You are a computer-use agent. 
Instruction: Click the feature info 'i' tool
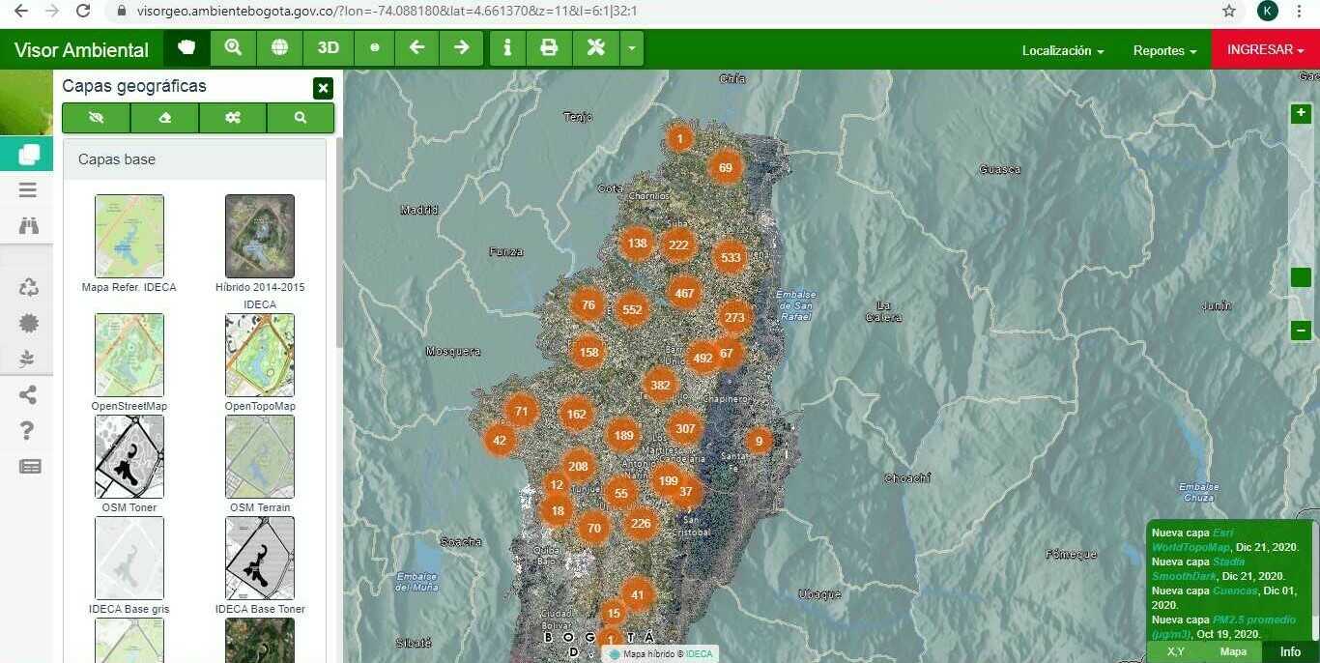[x=507, y=47]
